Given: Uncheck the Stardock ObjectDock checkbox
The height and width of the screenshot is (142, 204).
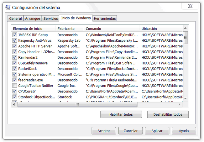Looking at the screenshot, I should coord(14,97).
